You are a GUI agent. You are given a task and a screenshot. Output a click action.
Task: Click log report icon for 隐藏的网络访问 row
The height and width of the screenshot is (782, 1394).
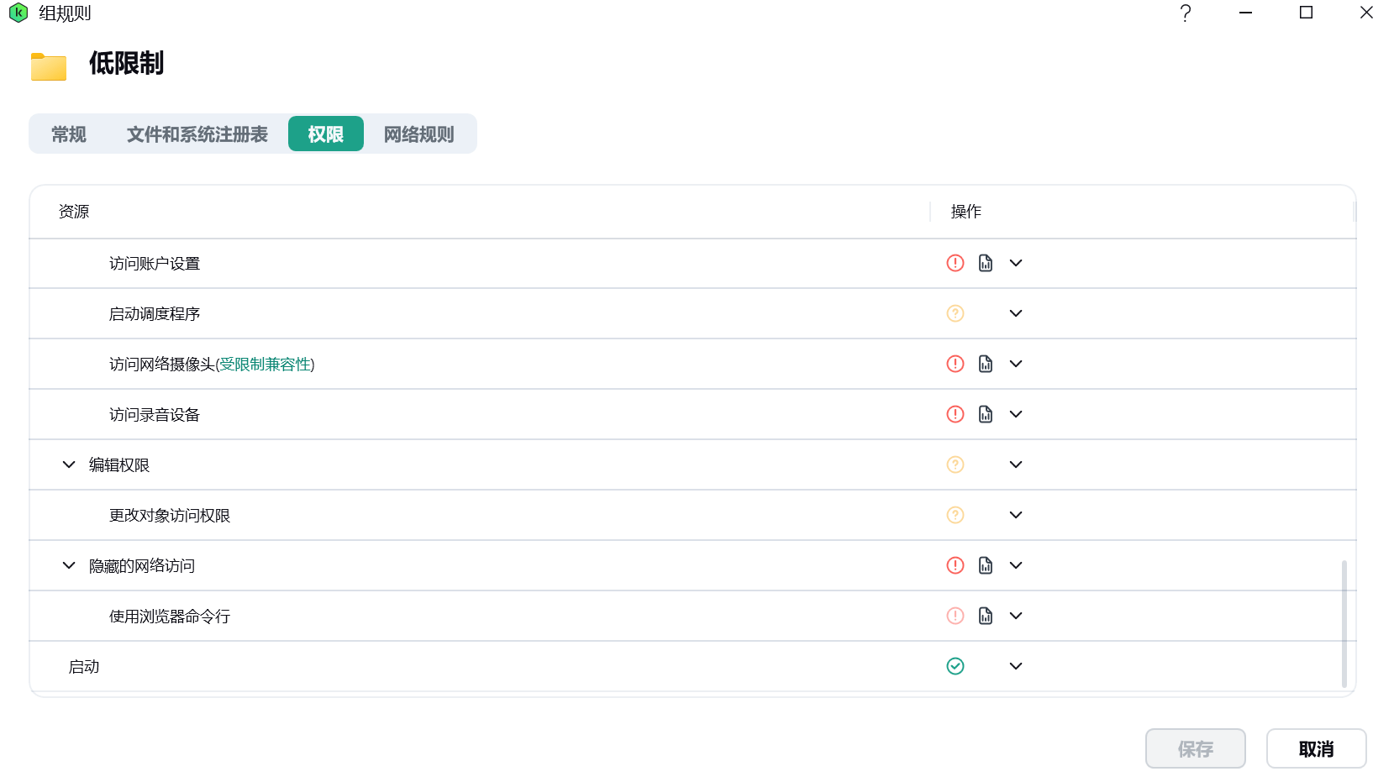click(986, 565)
